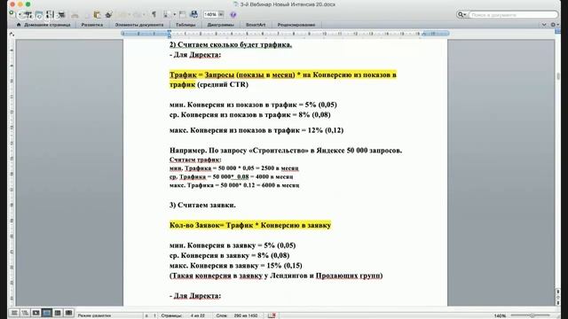Image resolution: width=568 pixels, height=319 pixels.
Task: Click the left indent marker on ruler
Action: point(170,35)
